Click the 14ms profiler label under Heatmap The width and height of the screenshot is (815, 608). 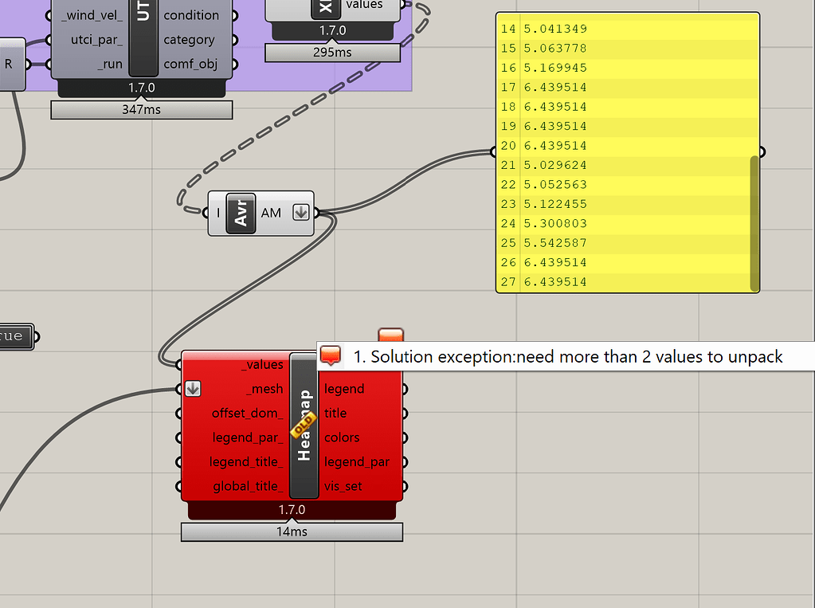(292, 532)
